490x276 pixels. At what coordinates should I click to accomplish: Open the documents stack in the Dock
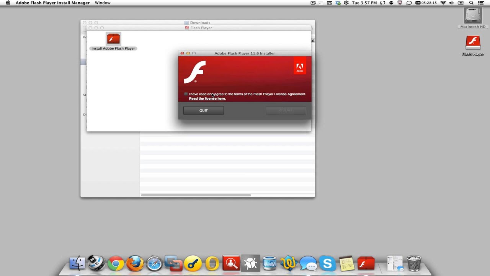(395, 263)
